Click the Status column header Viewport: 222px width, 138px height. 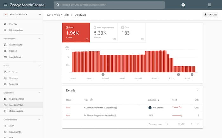click(69, 100)
